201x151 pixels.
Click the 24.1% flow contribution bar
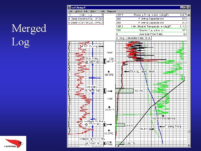click(x=120, y=143)
